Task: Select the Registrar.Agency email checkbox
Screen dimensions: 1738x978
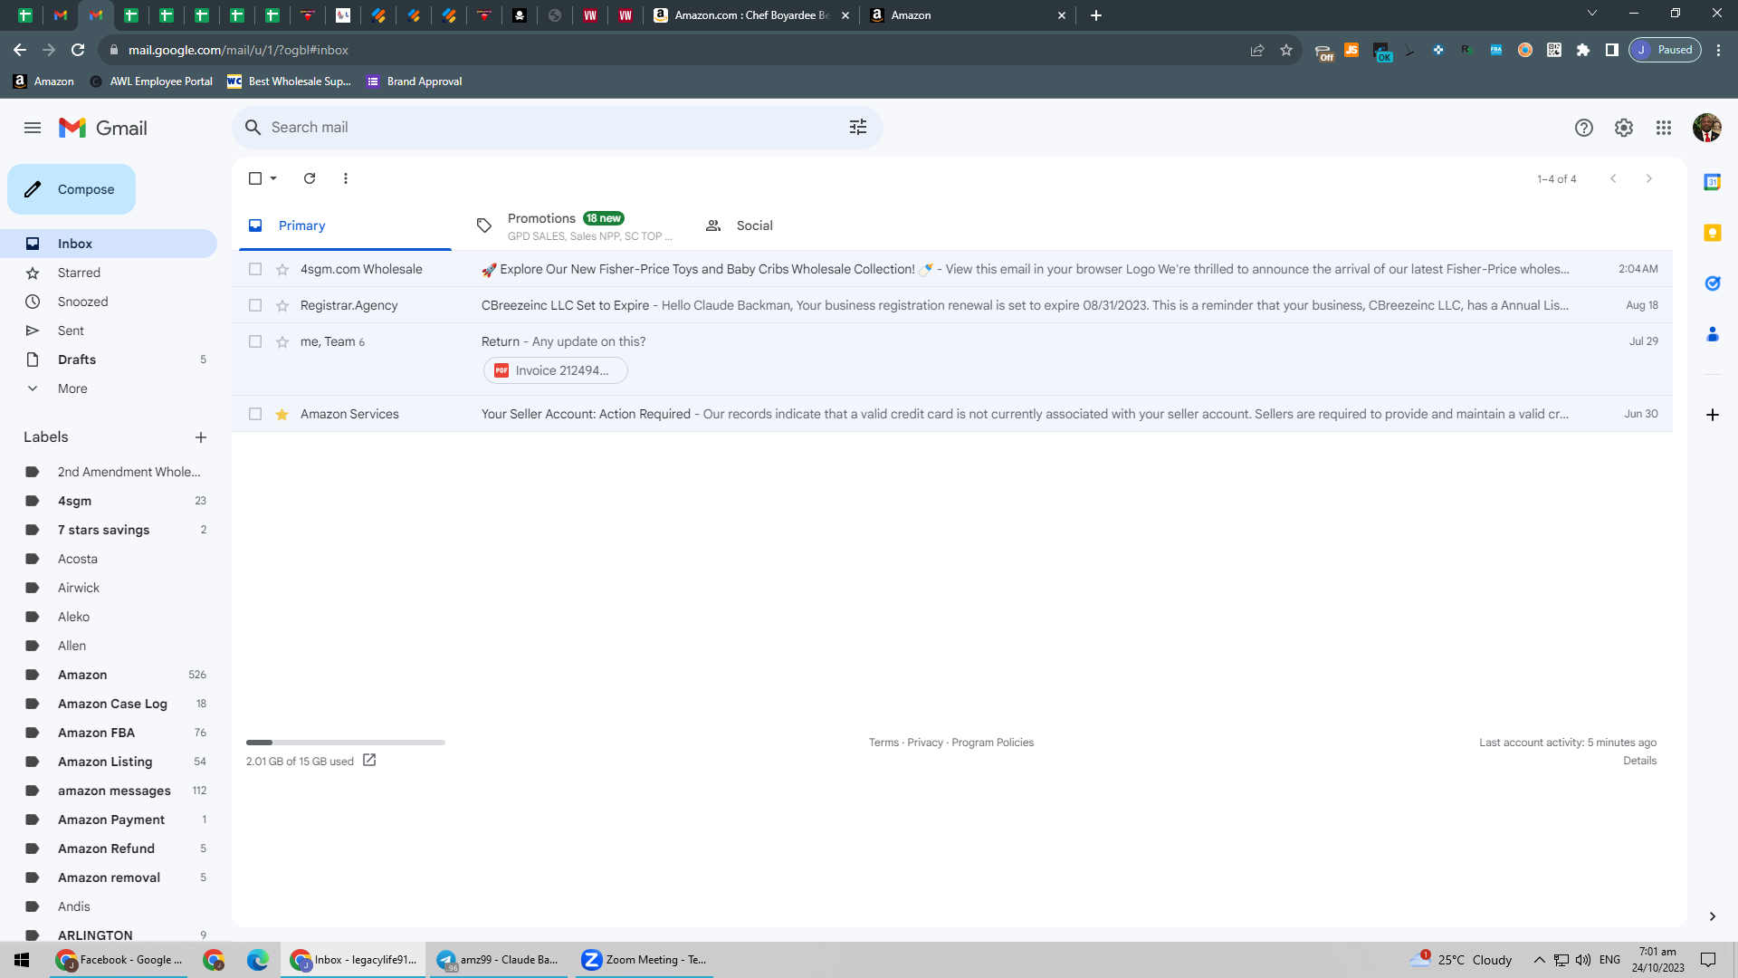Action: (255, 305)
